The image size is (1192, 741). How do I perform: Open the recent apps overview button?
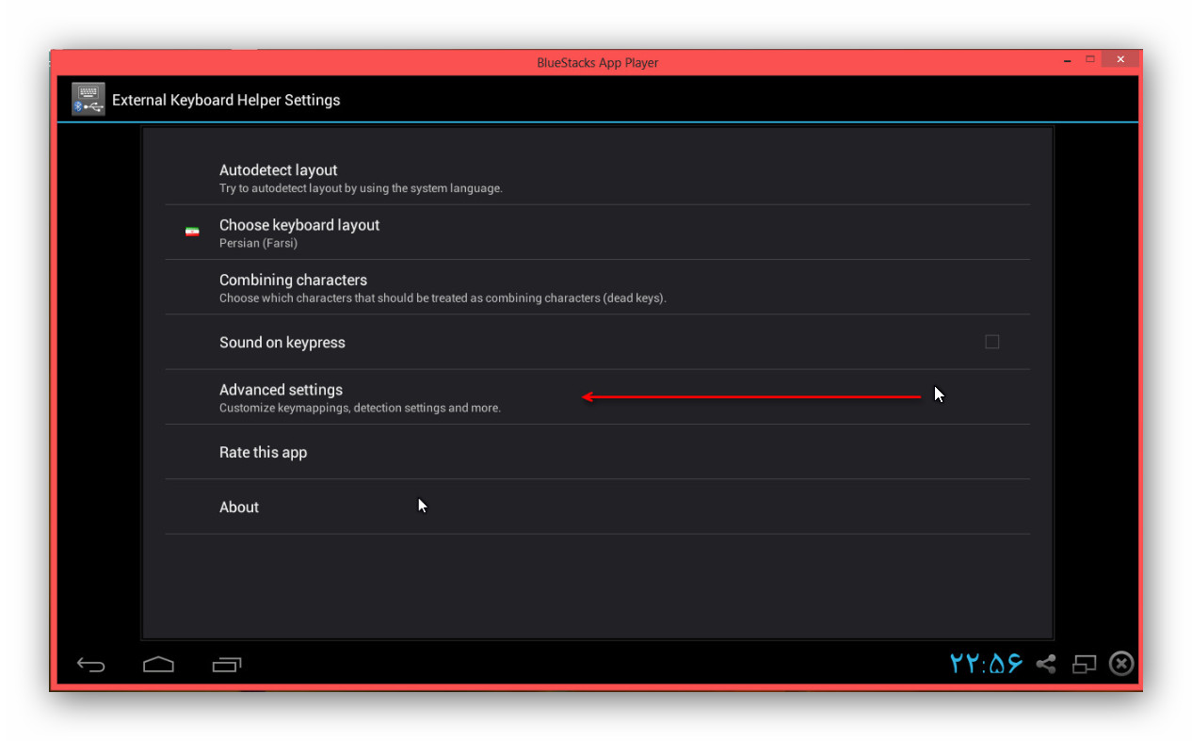(227, 665)
